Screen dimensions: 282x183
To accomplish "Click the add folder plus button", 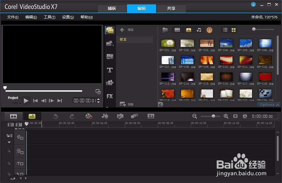I will [122, 30].
